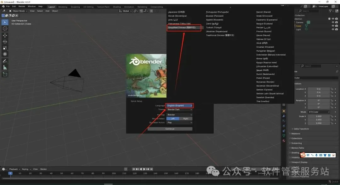Set Mouse Select to Right
Viewport: 340px width, 185px height.
point(186,119)
